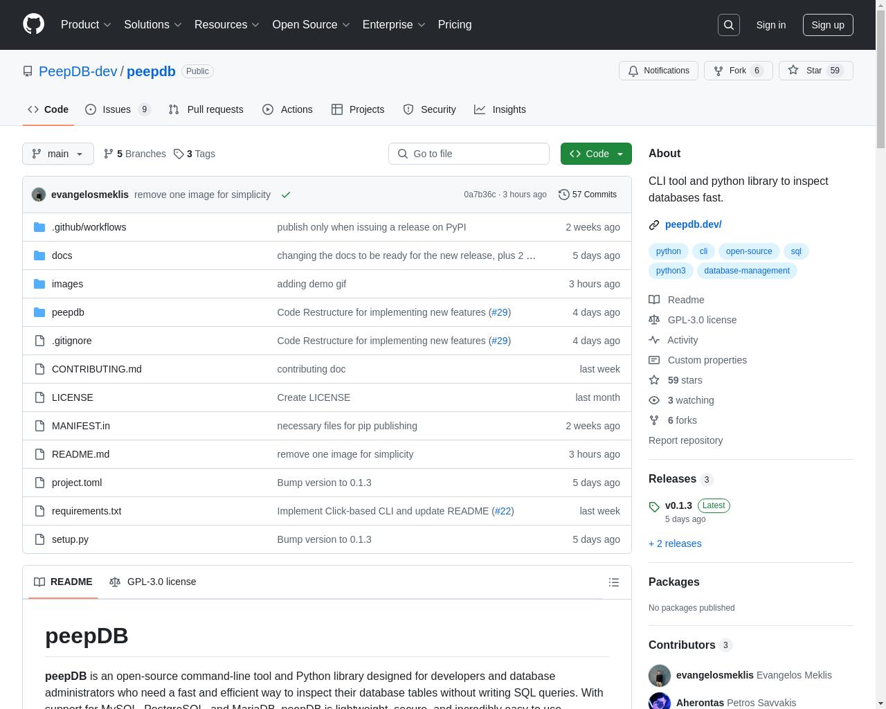
Task: Click evangelosmeklis avatar in commit bar
Action: click(x=39, y=195)
